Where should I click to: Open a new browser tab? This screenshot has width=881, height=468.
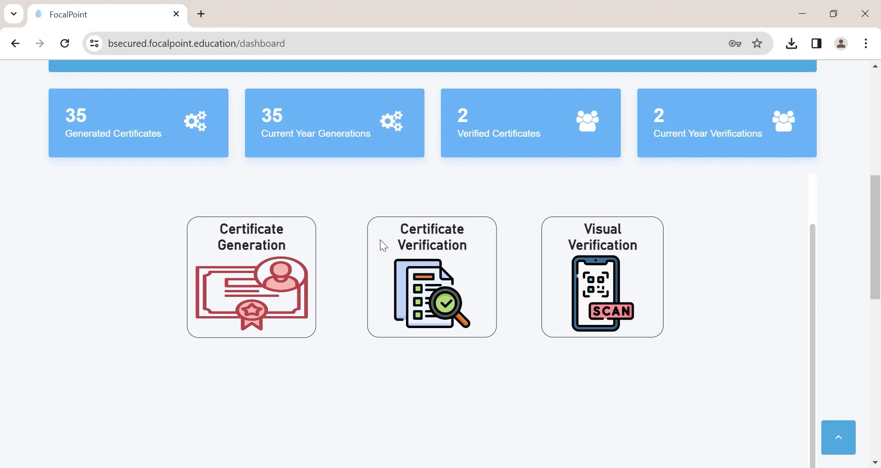(201, 14)
